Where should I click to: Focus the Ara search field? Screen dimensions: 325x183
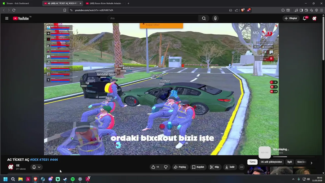(x=153, y=18)
